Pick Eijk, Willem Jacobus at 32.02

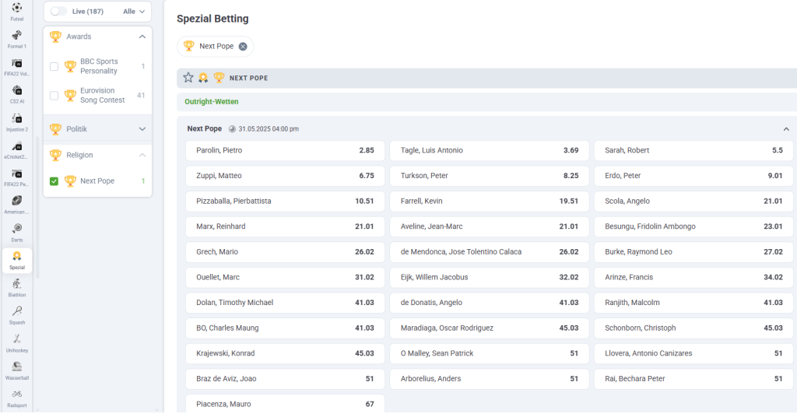(x=490, y=277)
